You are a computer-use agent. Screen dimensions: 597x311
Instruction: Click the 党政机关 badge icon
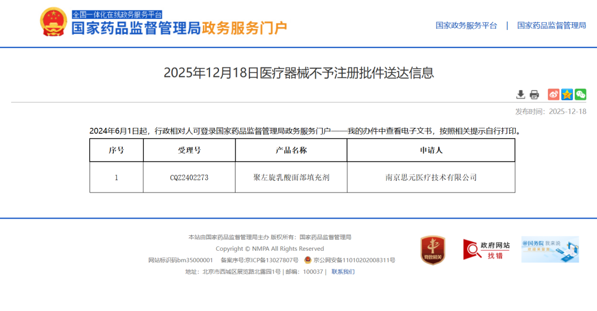(x=432, y=250)
